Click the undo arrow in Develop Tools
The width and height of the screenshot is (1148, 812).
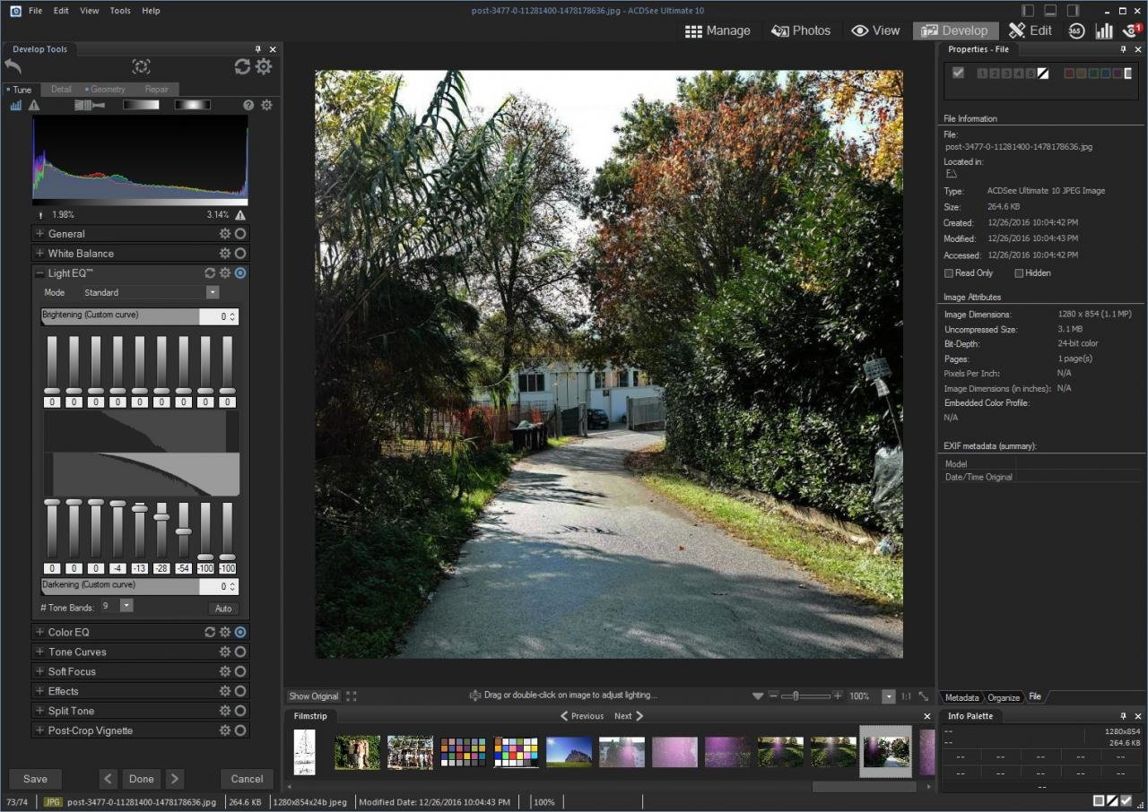point(13,66)
